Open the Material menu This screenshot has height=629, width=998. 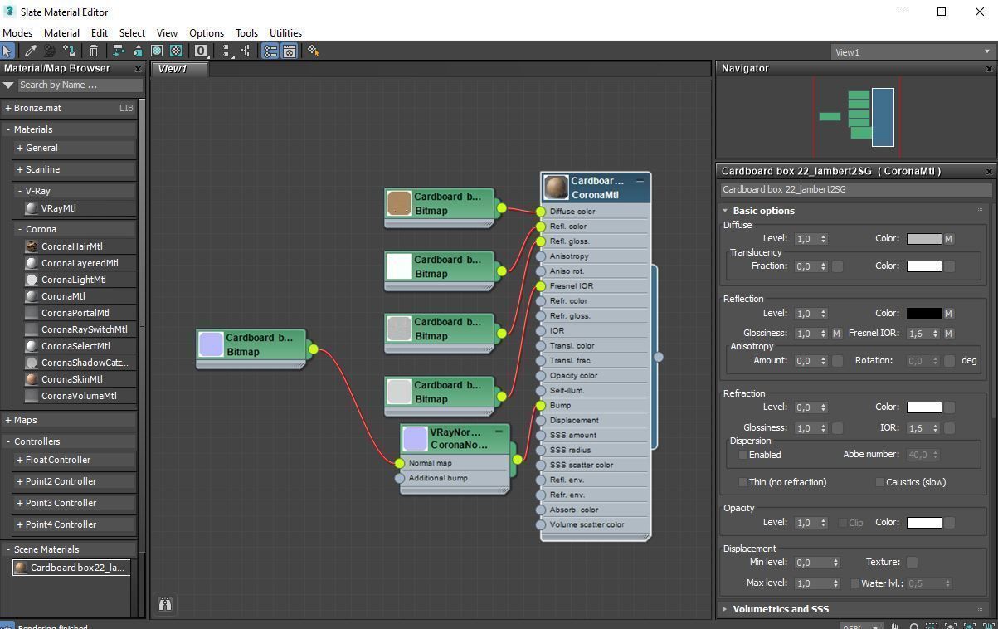click(61, 33)
